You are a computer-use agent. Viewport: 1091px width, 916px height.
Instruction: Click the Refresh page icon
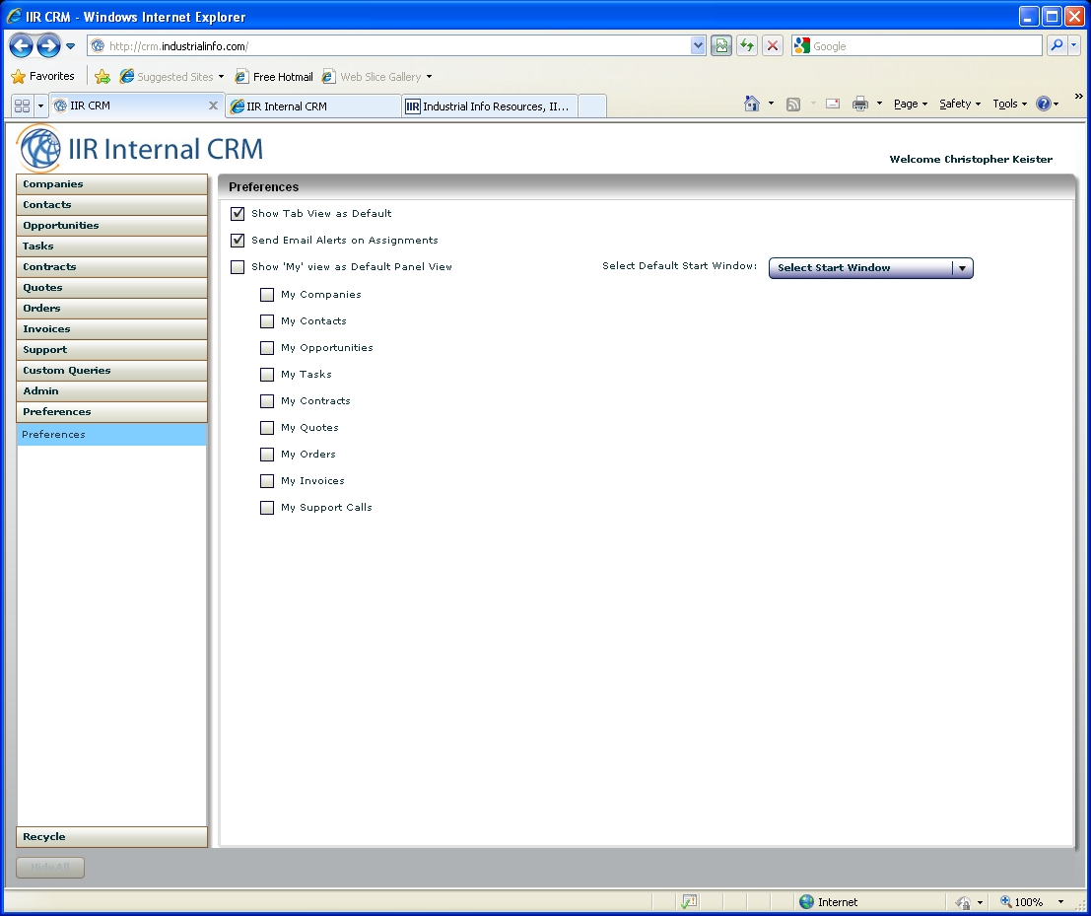(747, 46)
